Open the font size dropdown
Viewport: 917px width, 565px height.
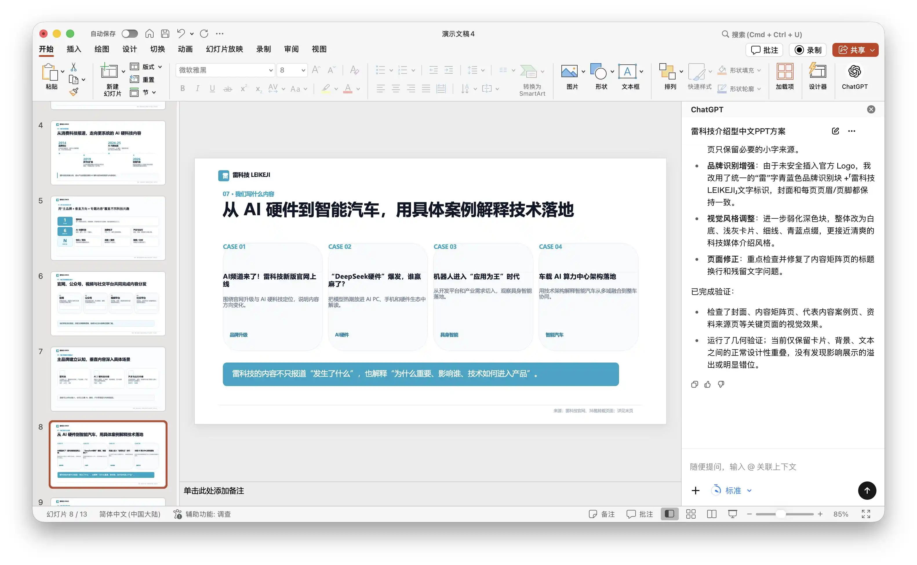click(x=303, y=70)
